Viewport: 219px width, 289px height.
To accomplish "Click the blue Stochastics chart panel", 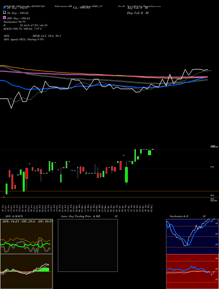I will coord(192,236).
